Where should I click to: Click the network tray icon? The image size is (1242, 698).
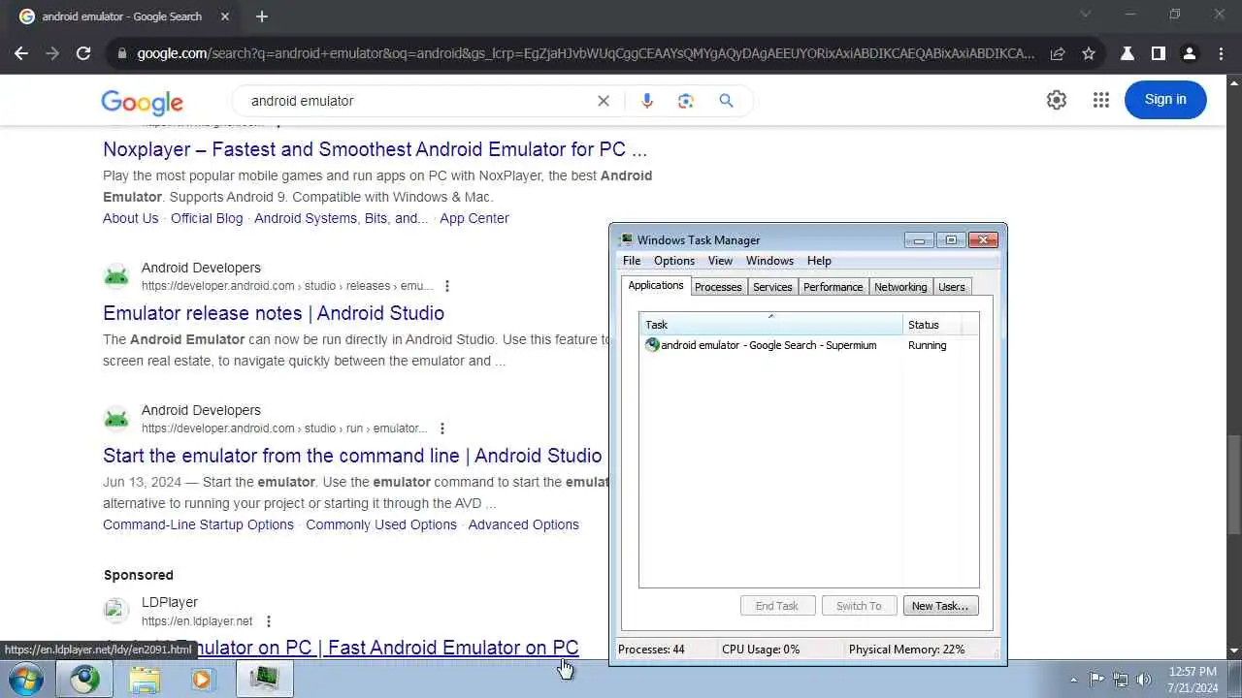[x=1121, y=680]
